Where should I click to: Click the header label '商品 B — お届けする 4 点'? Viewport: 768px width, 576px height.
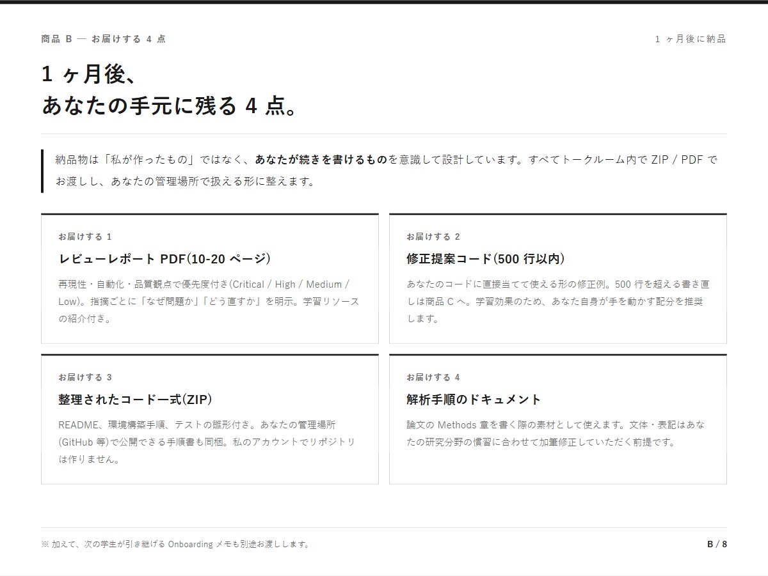point(103,39)
